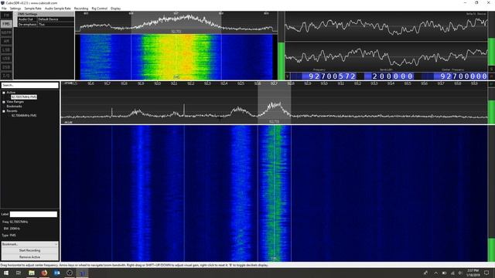This screenshot has width=495, height=278.
Task: Collapse the Active tree node
Action: pyautogui.click(x=4, y=93)
